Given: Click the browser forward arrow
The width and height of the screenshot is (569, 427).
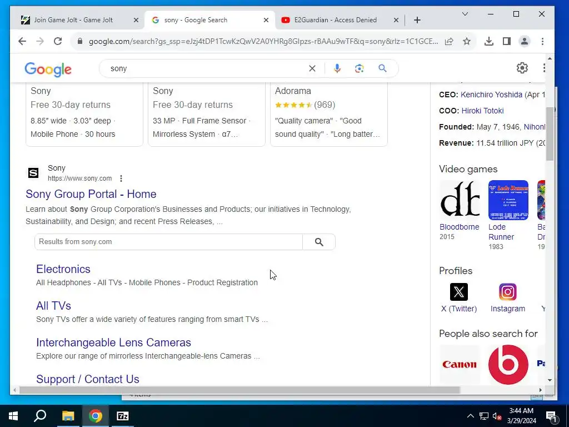Looking at the screenshot, I should point(40,41).
